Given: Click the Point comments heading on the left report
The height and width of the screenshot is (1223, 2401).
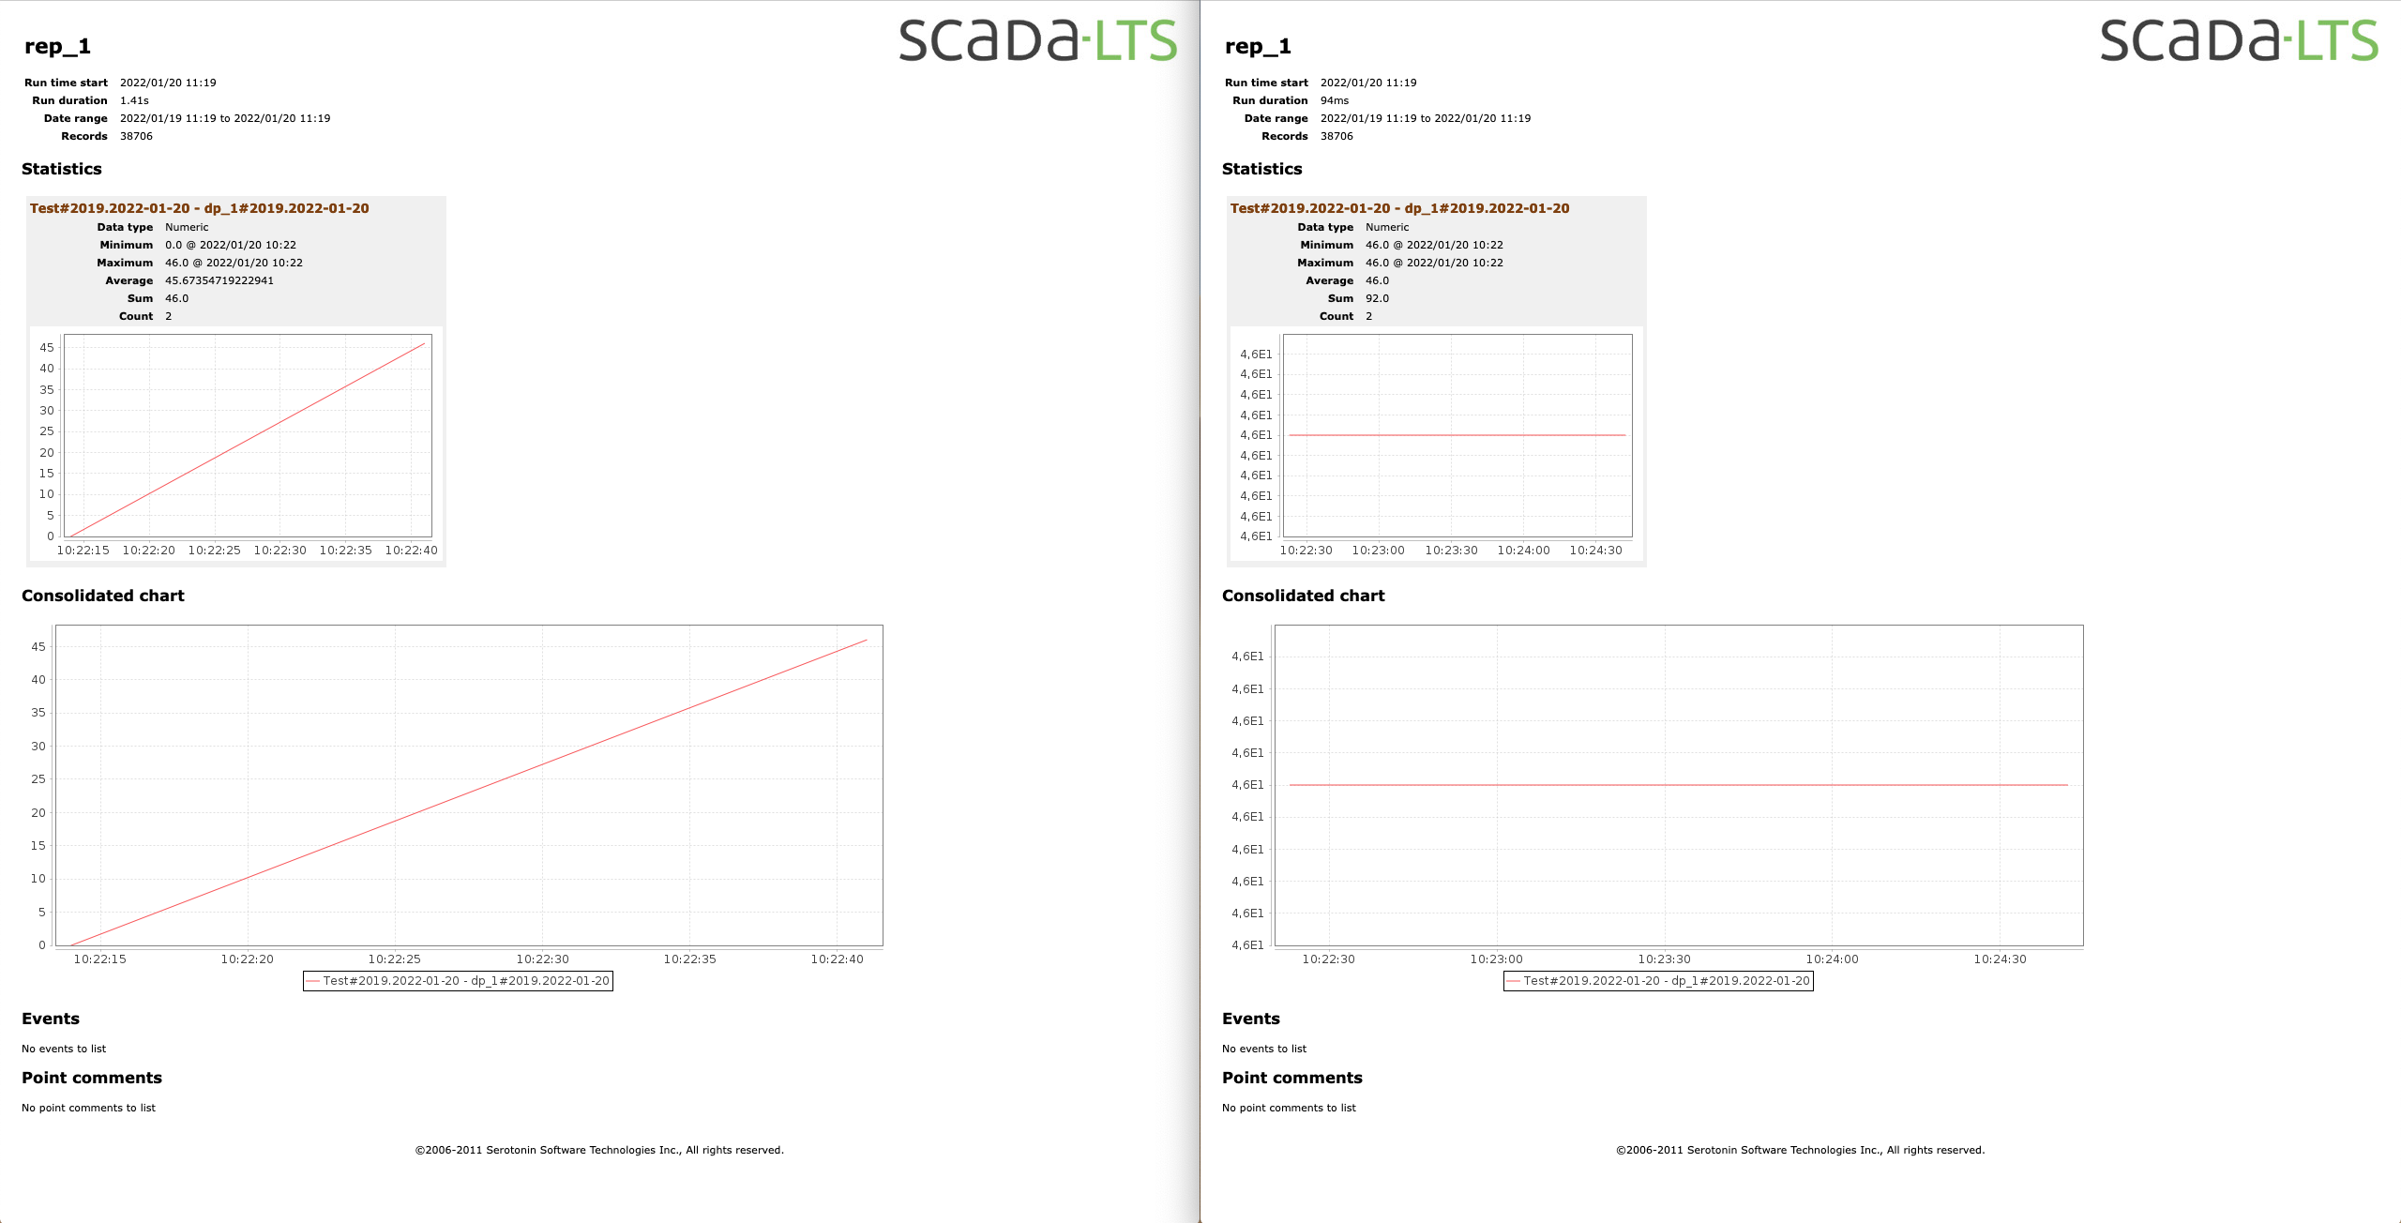Looking at the screenshot, I should [91, 1078].
